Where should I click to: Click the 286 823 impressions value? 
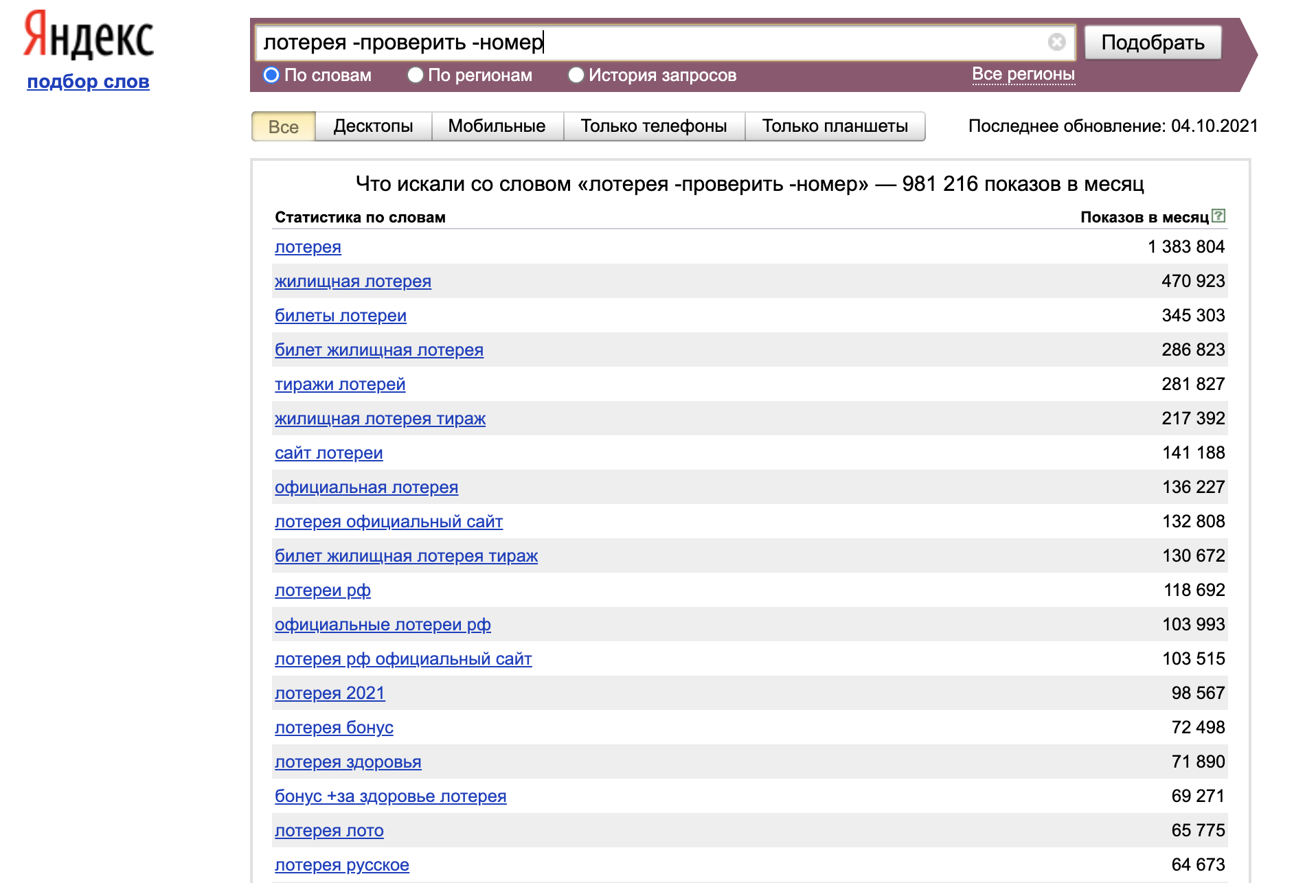pyautogui.click(x=1193, y=349)
